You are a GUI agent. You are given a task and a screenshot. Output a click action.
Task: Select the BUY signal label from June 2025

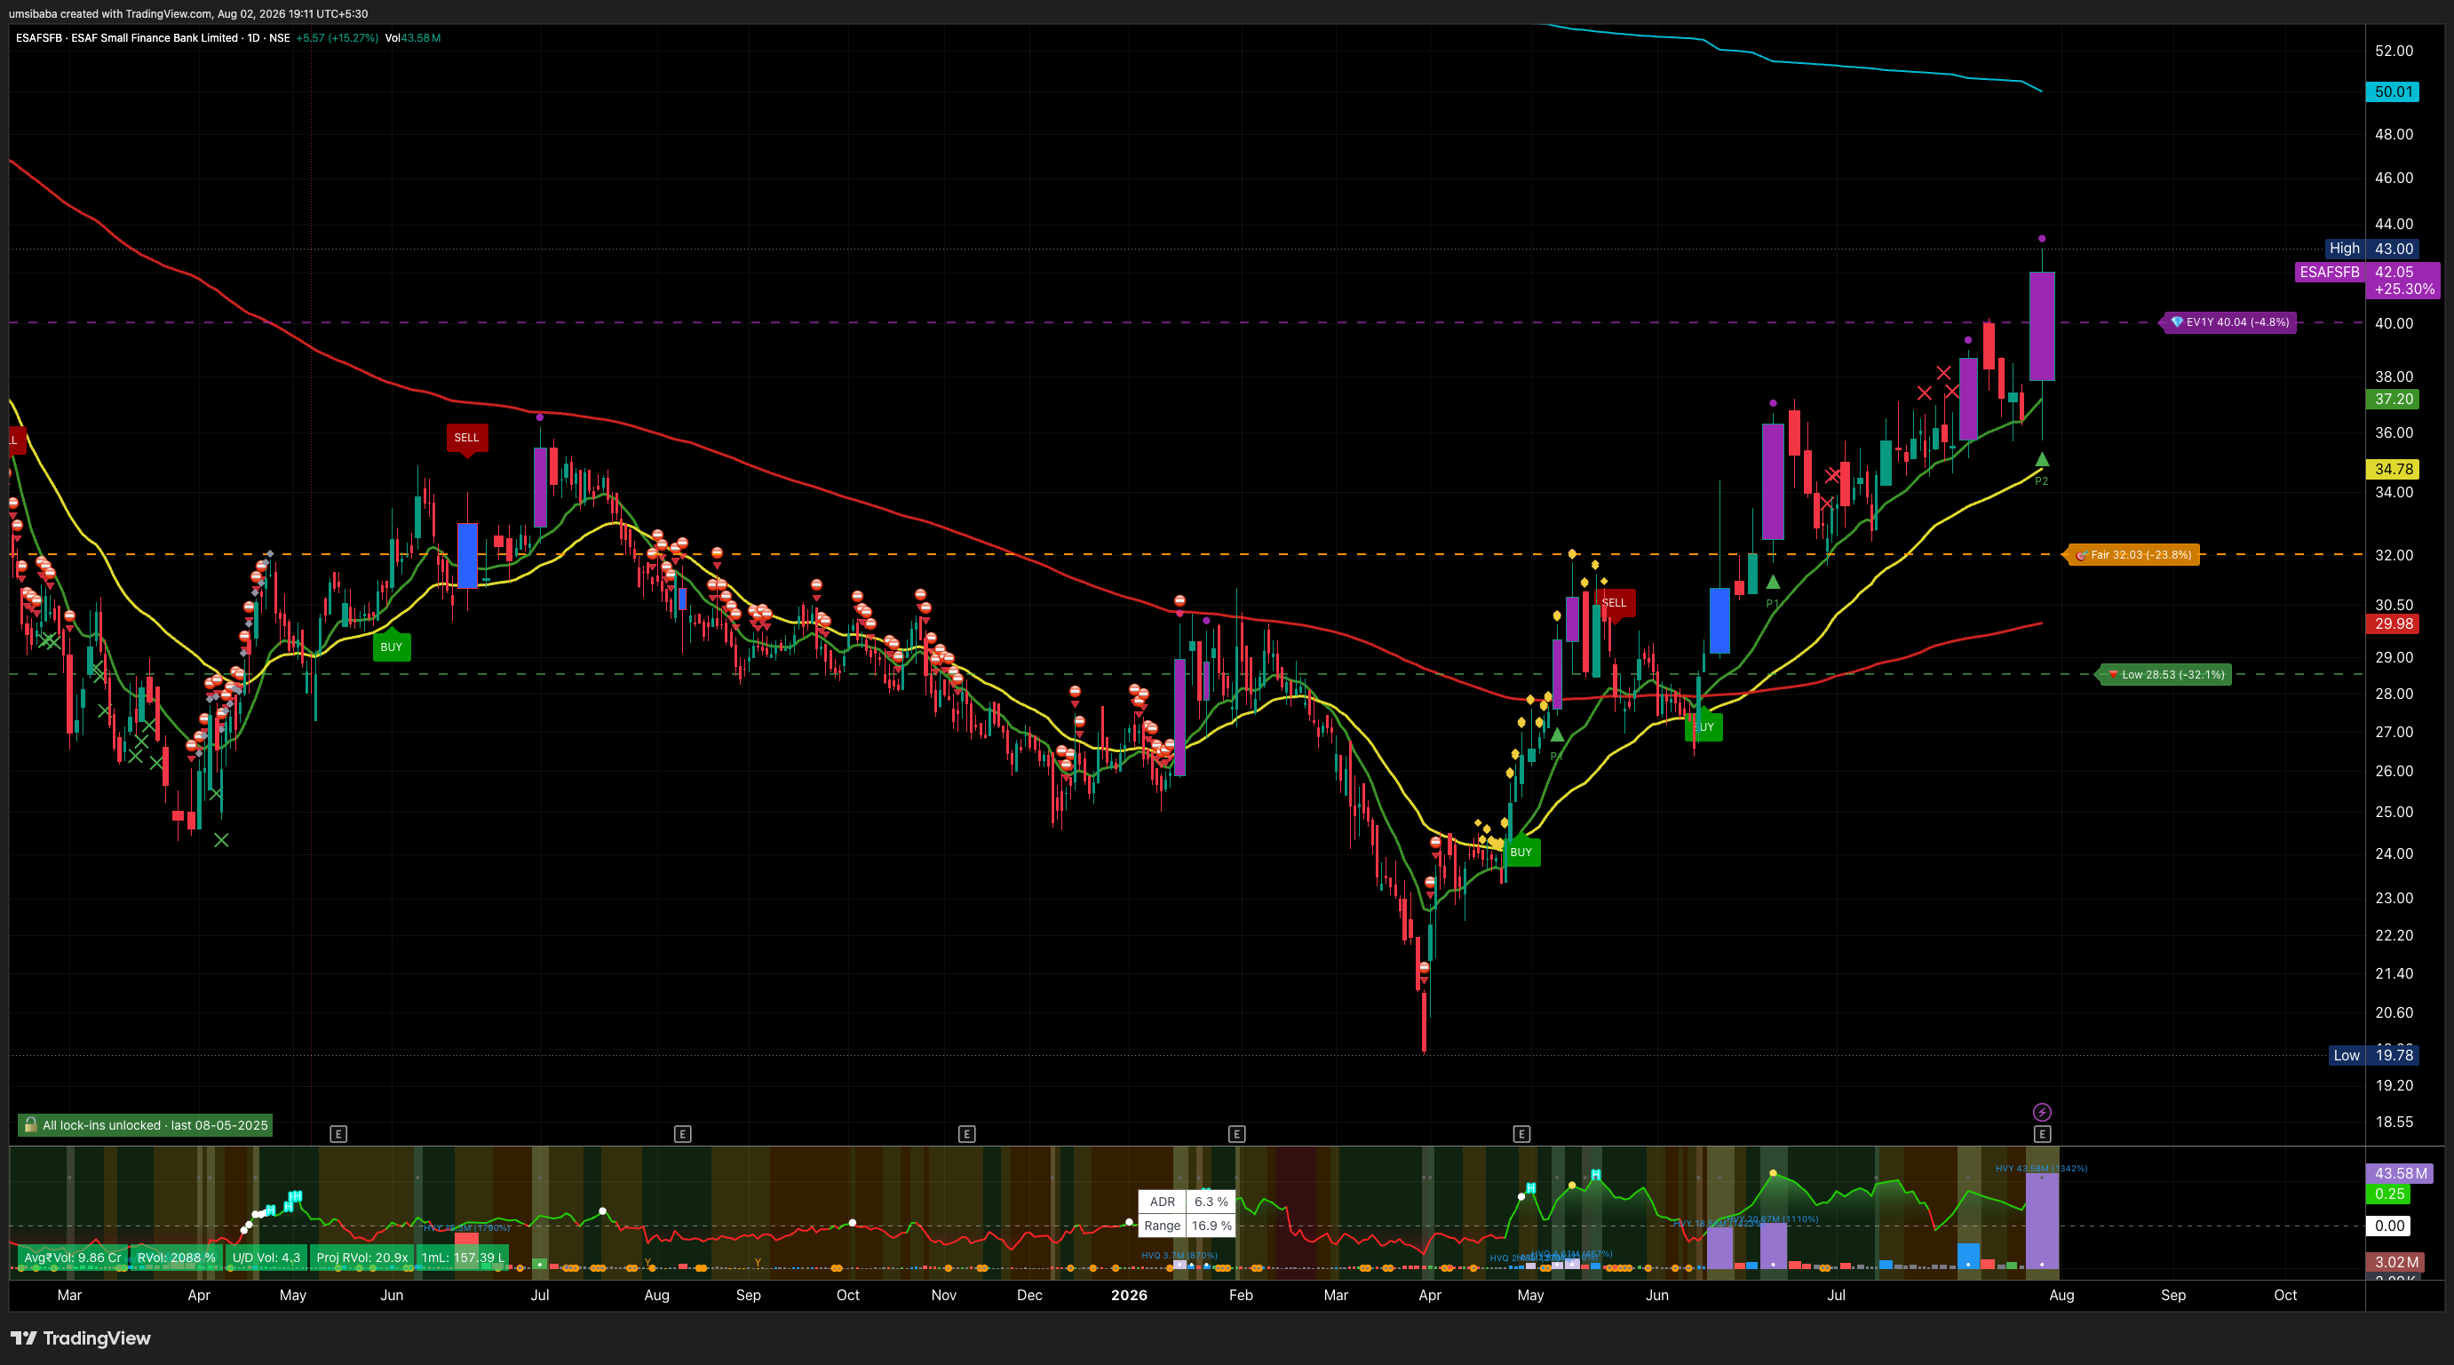(392, 646)
